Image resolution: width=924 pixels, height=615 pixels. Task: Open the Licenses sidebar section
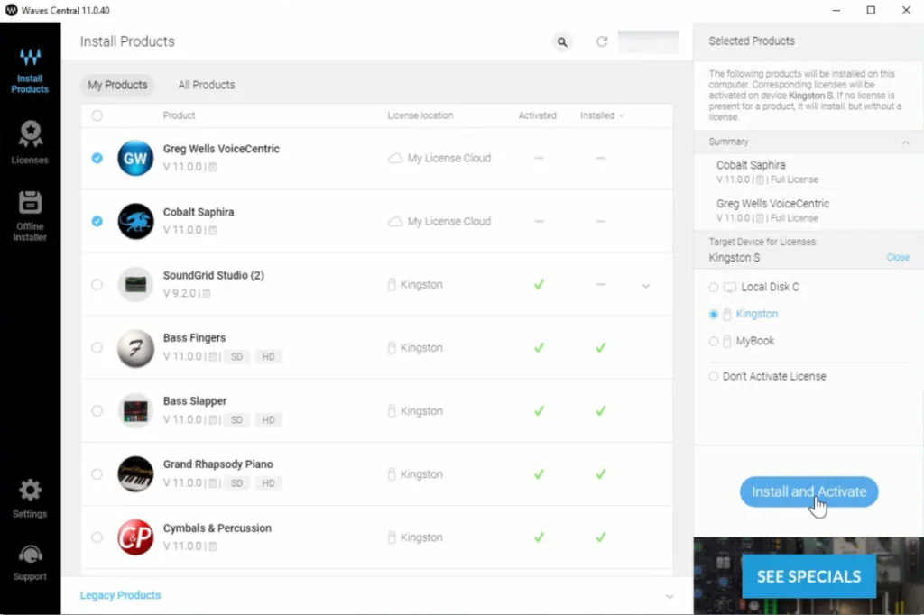coord(30,142)
